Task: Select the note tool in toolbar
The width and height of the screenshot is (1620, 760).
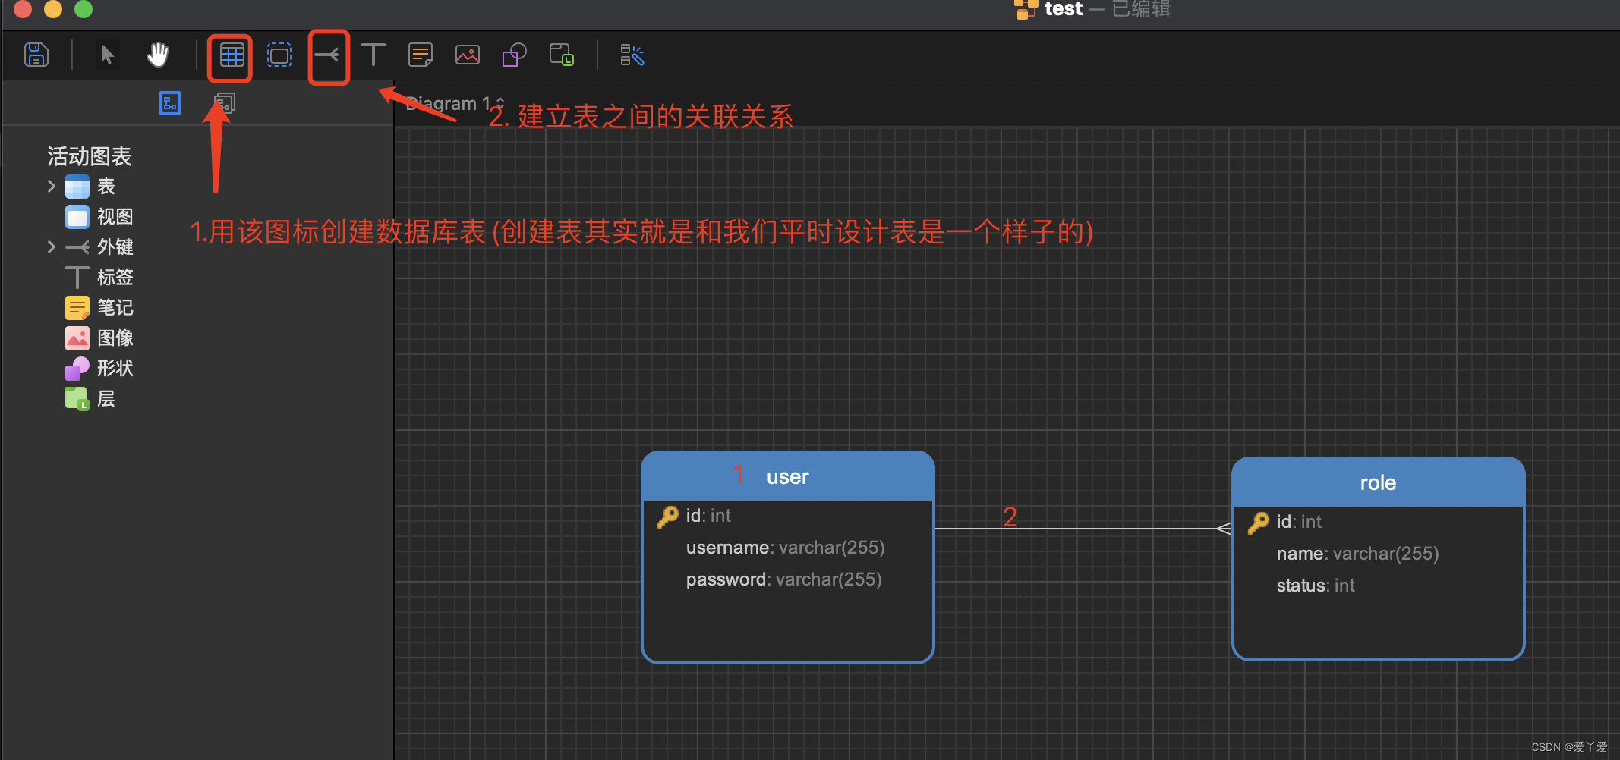Action: tap(420, 55)
